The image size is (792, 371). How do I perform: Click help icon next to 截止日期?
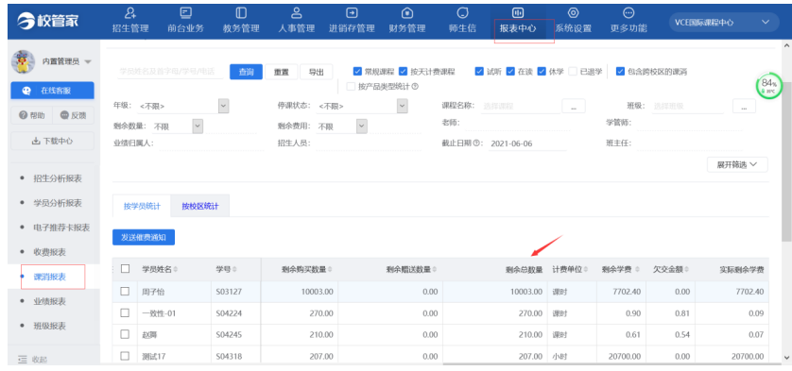coord(475,143)
